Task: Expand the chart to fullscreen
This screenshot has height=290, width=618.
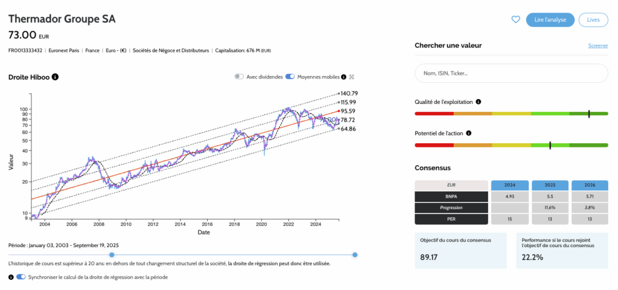Action: (x=352, y=77)
